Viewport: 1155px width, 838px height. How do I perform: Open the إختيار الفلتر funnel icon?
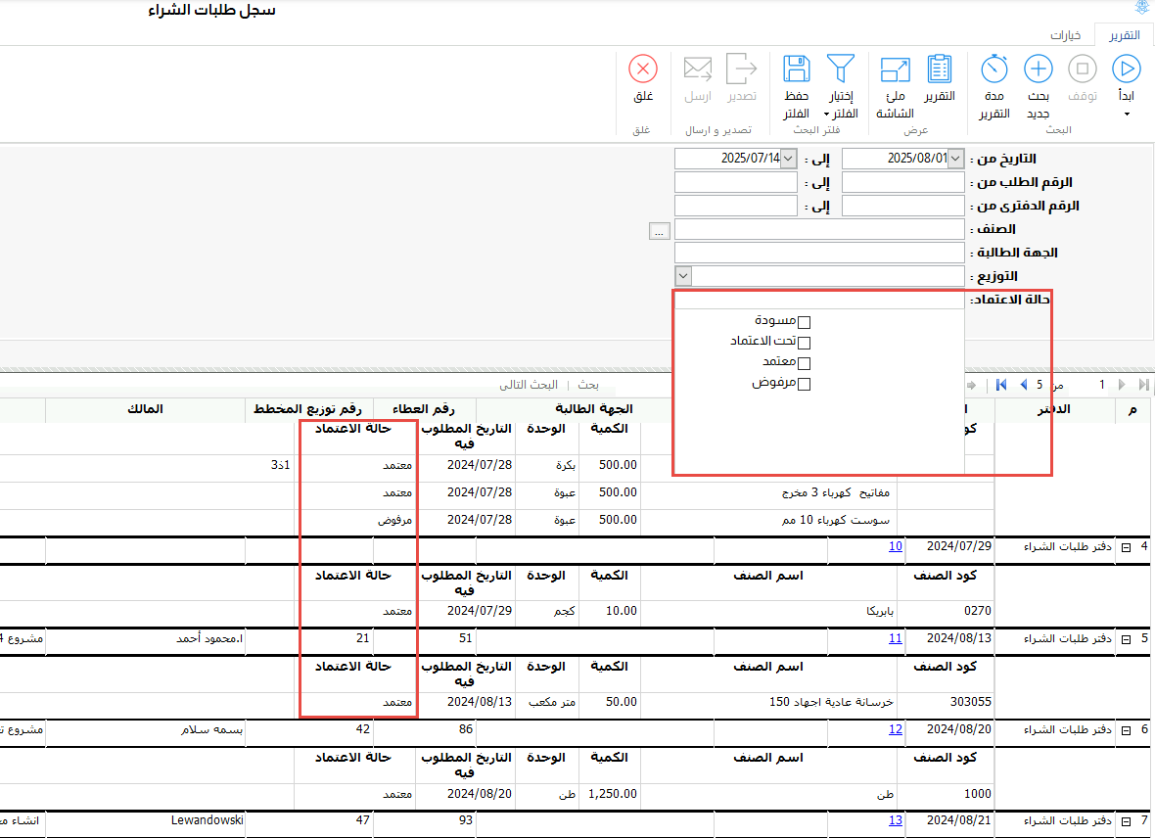(841, 69)
